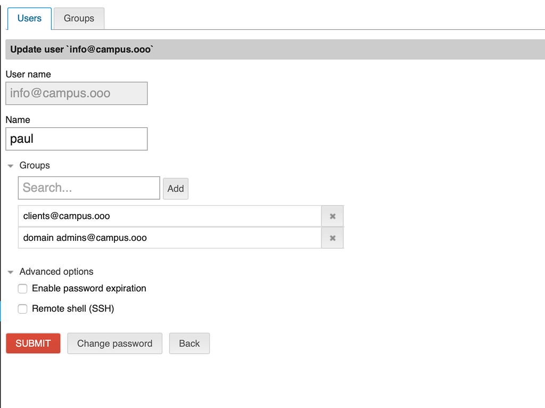Remove clients@campus.ooo group with x icon

pyautogui.click(x=332, y=216)
